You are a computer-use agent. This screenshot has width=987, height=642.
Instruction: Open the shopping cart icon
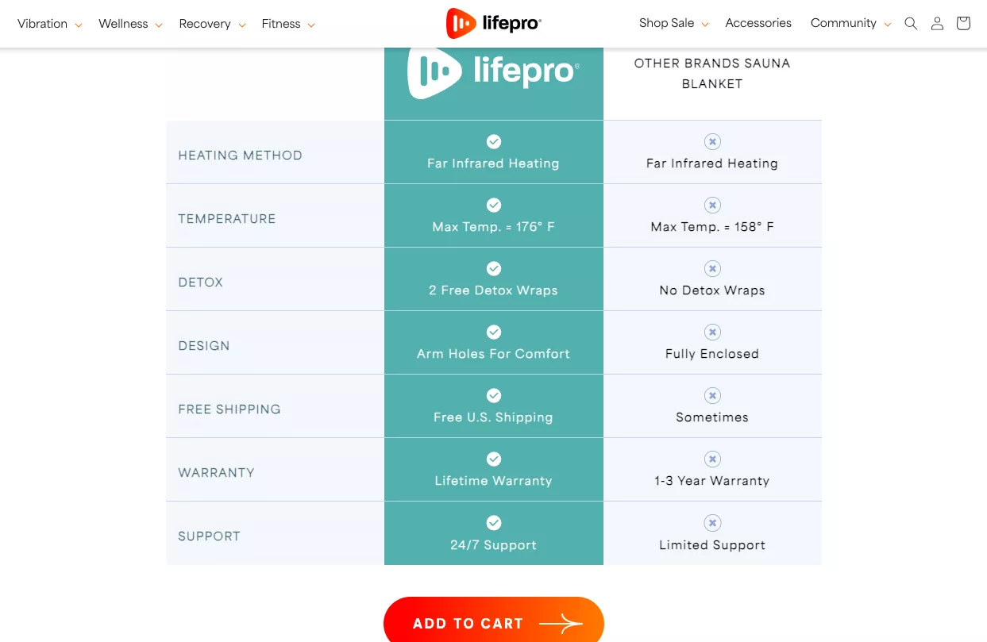click(963, 24)
